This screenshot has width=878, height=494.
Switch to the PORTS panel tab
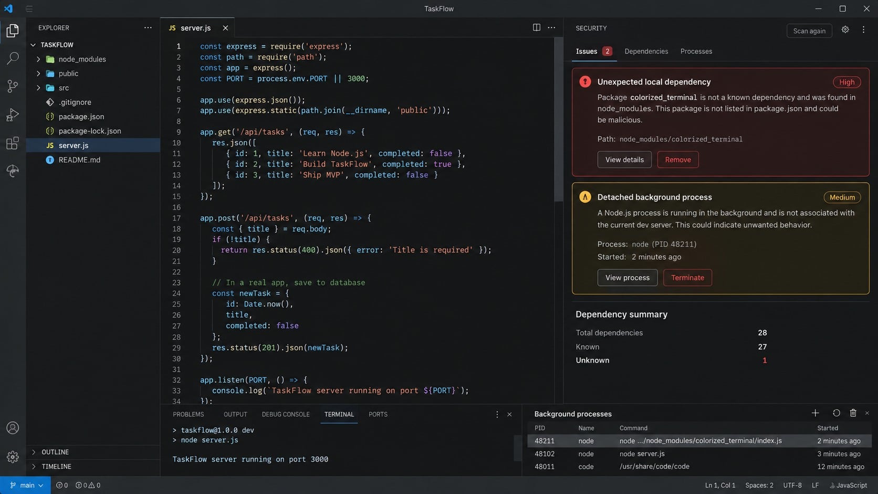click(x=378, y=414)
